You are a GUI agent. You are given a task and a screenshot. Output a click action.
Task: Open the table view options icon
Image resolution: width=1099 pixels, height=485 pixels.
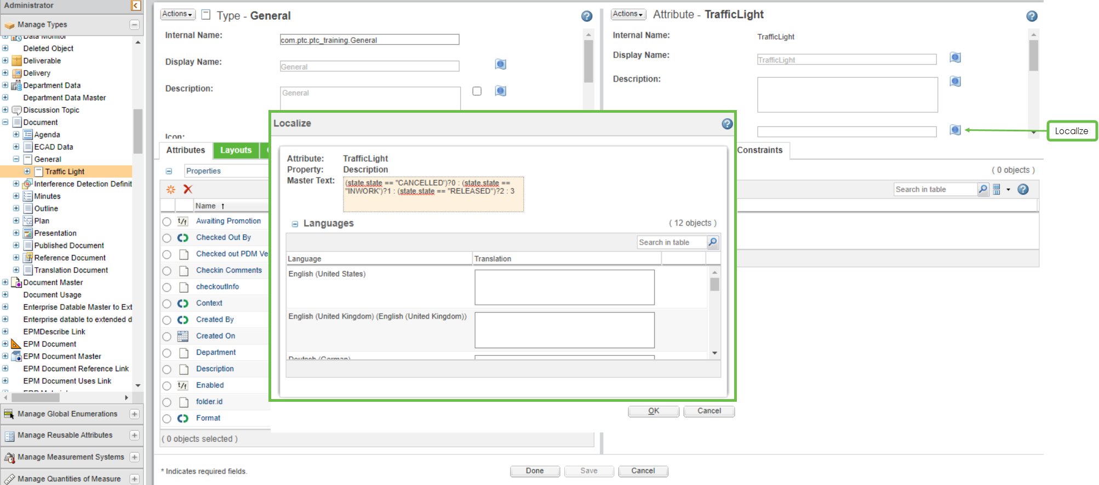[997, 189]
